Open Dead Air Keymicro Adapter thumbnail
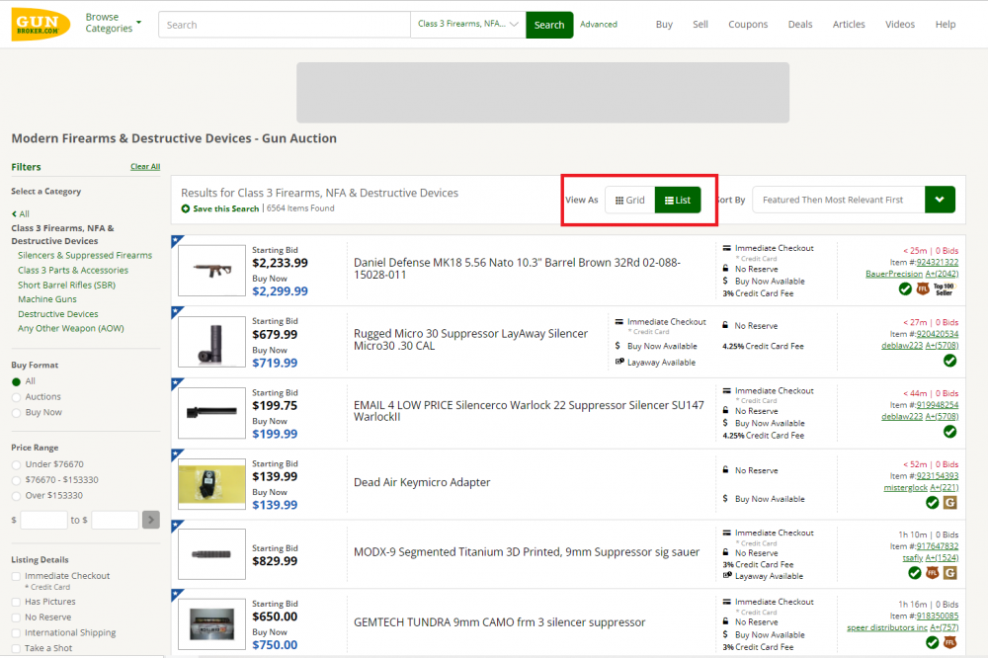Screen dimensions: 988x658 [x=211, y=484]
